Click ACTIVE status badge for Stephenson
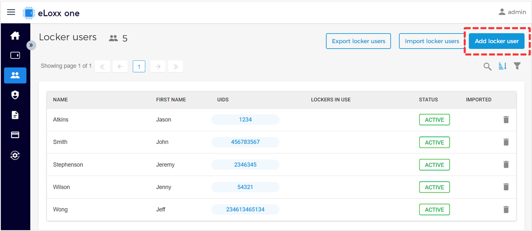This screenshot has height=231, width=532. (434, 164)
